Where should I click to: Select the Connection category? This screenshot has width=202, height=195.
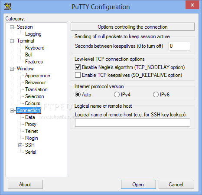(29, 110)
